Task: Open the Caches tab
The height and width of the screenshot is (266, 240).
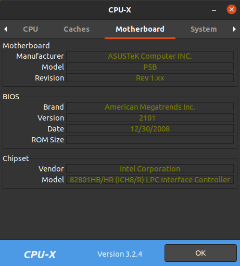Action: 77,29
